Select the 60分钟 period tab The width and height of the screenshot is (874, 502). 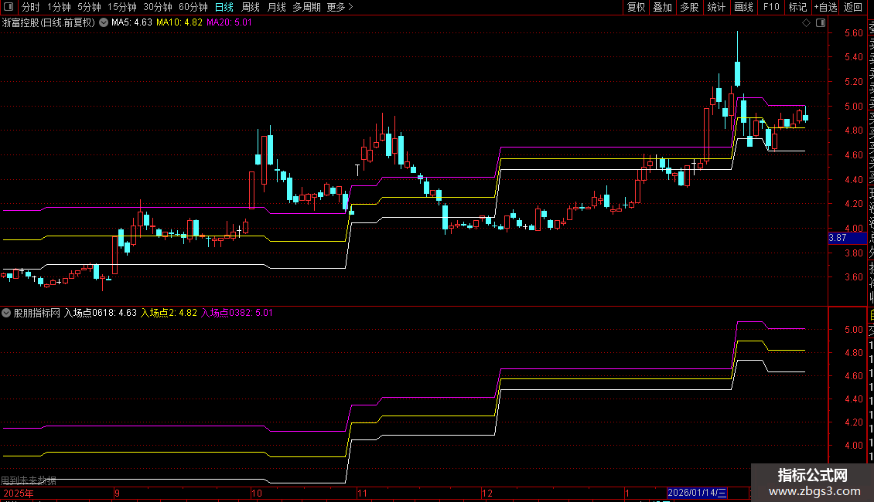pos(193,7)
